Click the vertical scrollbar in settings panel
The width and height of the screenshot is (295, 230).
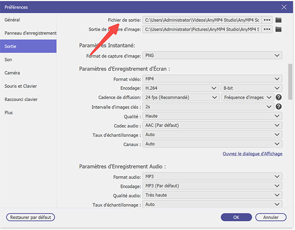click(290, 88)
